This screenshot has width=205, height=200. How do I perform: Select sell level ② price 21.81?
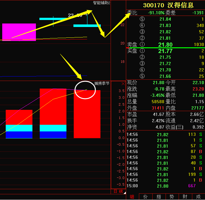pos(165,38)
